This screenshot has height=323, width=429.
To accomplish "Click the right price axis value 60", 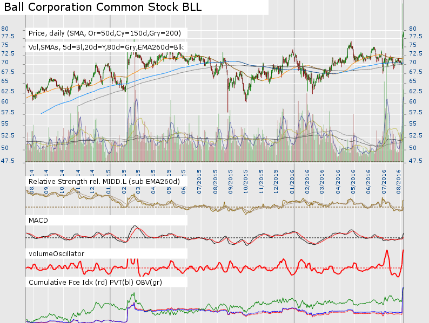I will point(413,101).
